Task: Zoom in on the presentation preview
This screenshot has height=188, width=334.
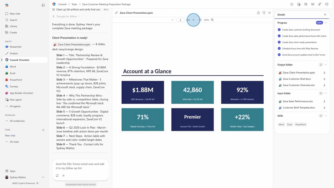Action: [x=212, y=20]
